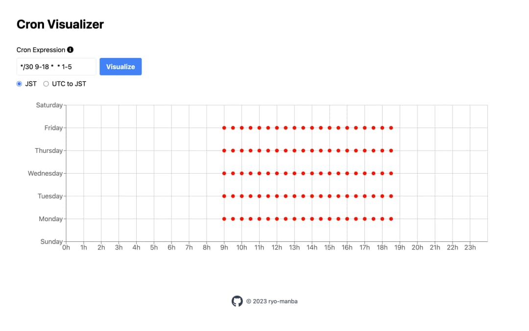The image size is (529, 331).
Task: Click the Tuesday 10h data point
Action: click(x=241, y=196)
